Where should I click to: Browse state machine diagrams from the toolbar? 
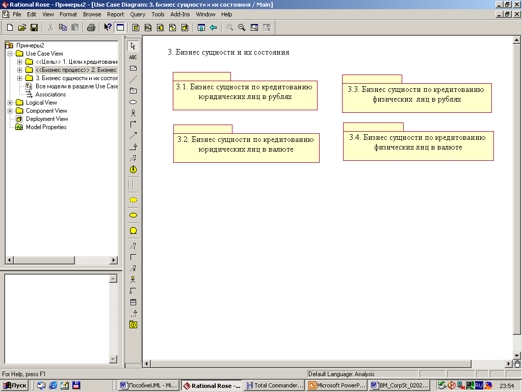[172, 28]
